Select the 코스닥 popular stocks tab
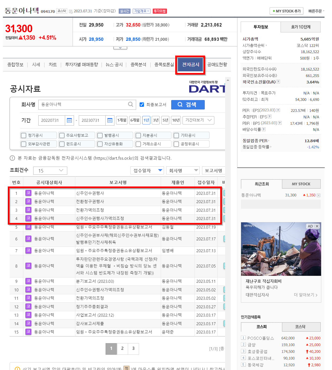The width and height of the screenshot is (332, 370). pos(301,327)
